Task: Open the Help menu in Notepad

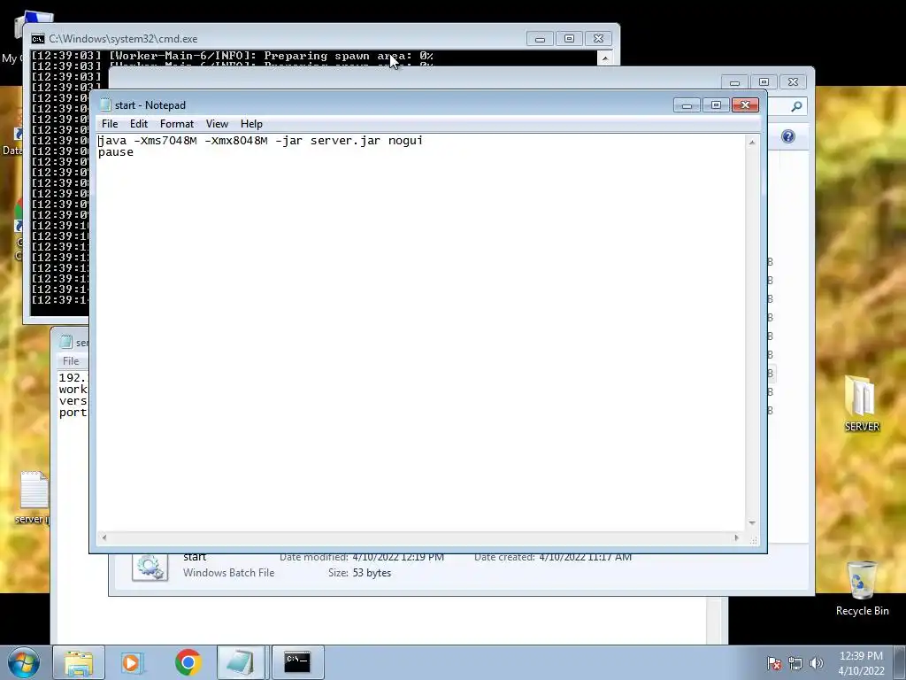Action: 251,124
